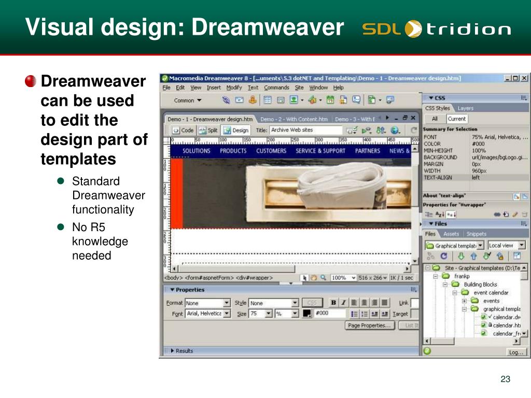531x398 pixels.
Task: Select the Hand tool in status bar
Action: (314, 278)
